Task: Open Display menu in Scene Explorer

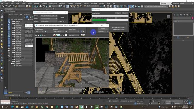Action: click(16, 15)
